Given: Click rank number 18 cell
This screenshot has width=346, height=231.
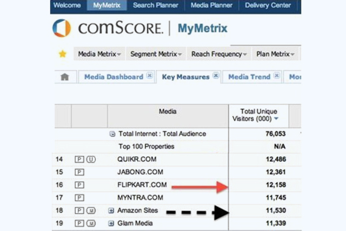Looking at the screenshot, I should (x=59, y=210).
